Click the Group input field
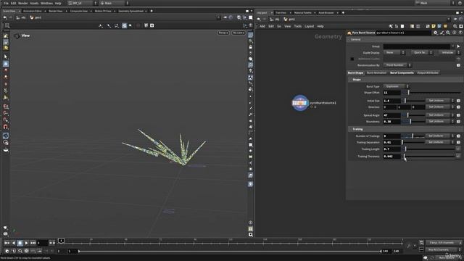 point(417,46)
